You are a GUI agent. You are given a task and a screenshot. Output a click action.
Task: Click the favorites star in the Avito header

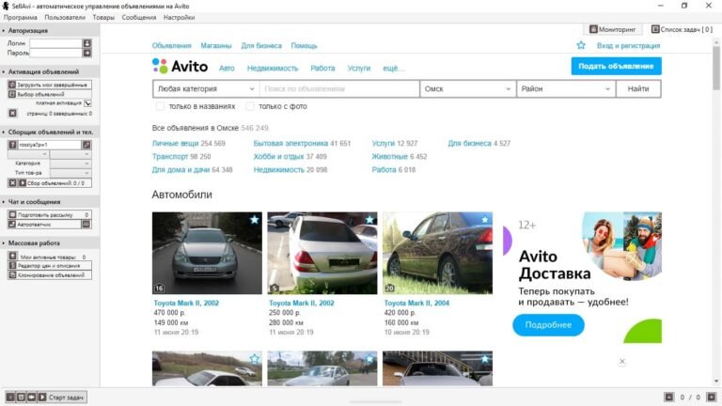(581, 45)
